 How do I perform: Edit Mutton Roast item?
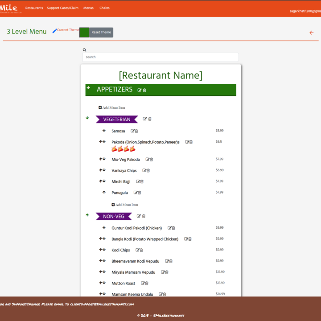(143, 283)
